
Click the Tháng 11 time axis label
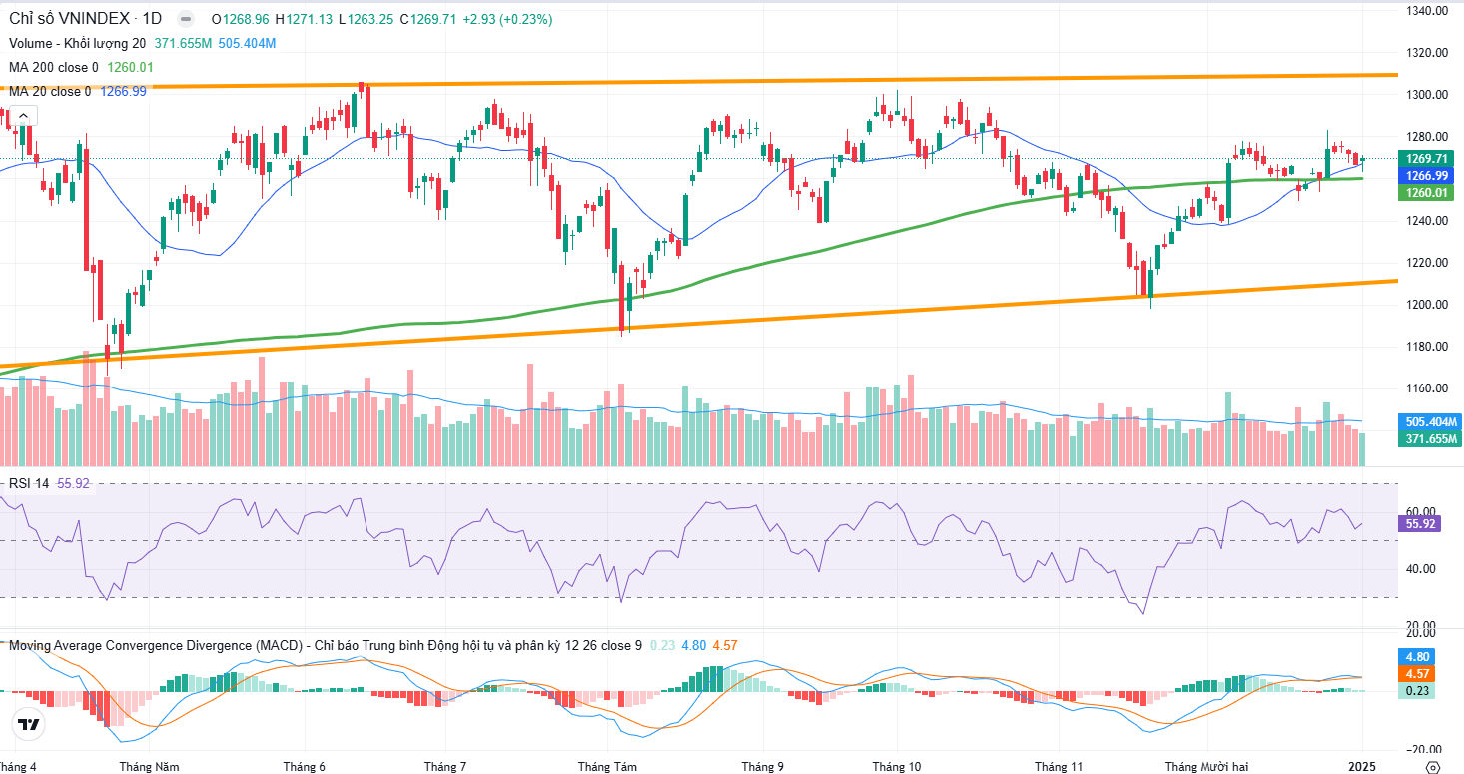tap(1059, 767)
